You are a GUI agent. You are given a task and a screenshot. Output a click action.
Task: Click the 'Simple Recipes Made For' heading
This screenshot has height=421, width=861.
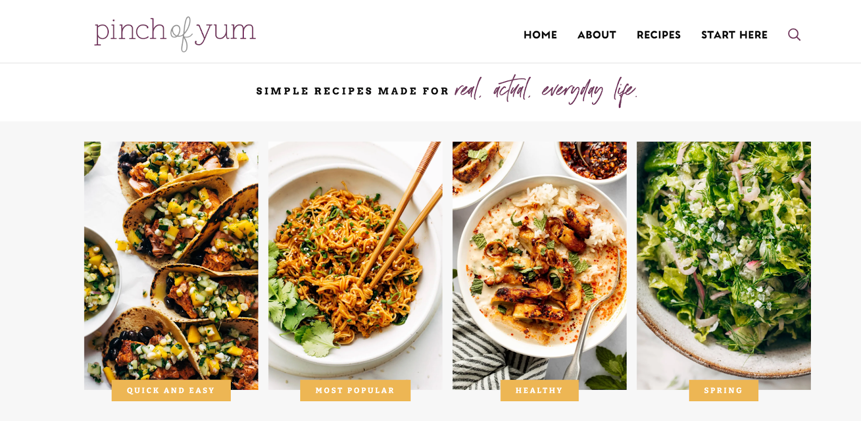tap(352, 91)
